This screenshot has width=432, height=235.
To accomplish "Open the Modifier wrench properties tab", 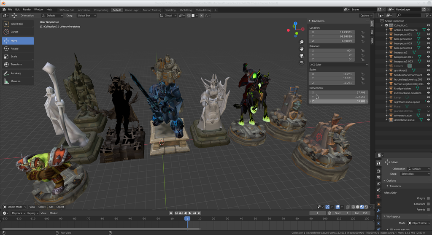I will pyautogui.click(x=378, y=211).
